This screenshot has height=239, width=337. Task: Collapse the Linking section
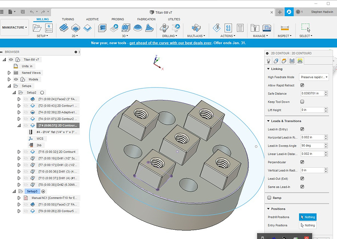tap(268, 69)
